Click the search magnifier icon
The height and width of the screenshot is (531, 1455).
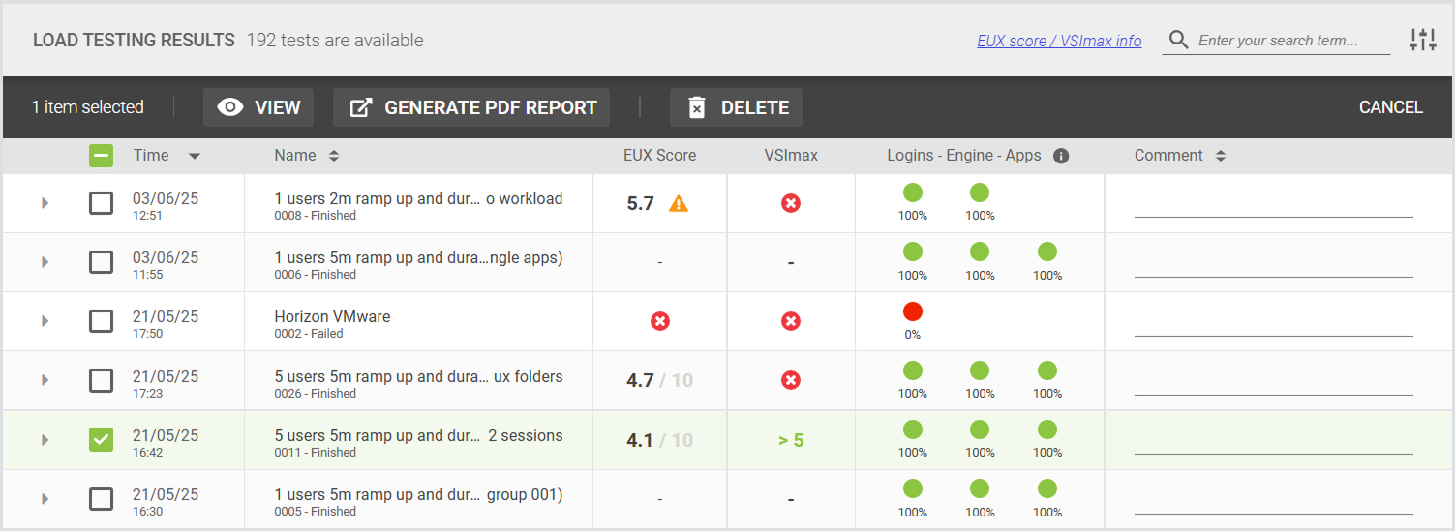click(1178, 40)
